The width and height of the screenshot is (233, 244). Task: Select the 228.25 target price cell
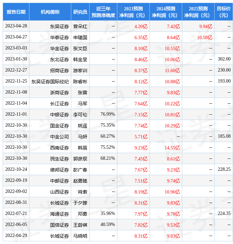[224, 170]
